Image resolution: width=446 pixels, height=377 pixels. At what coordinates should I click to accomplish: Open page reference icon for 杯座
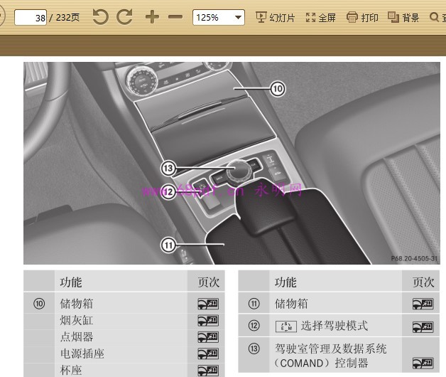click(x=207, y=370)
